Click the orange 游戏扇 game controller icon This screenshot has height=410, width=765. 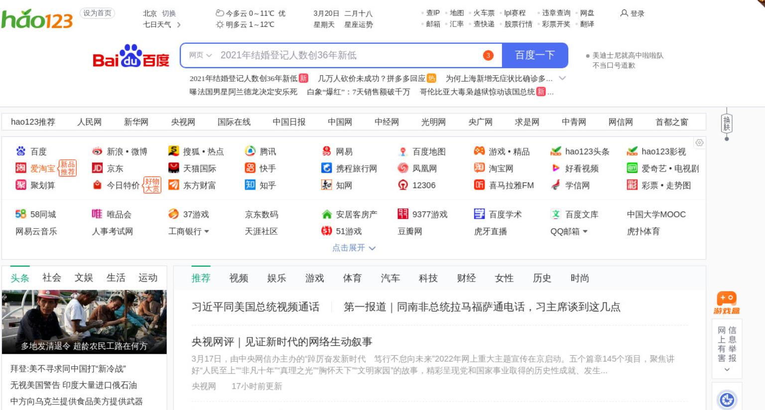[x=727, y=303]
